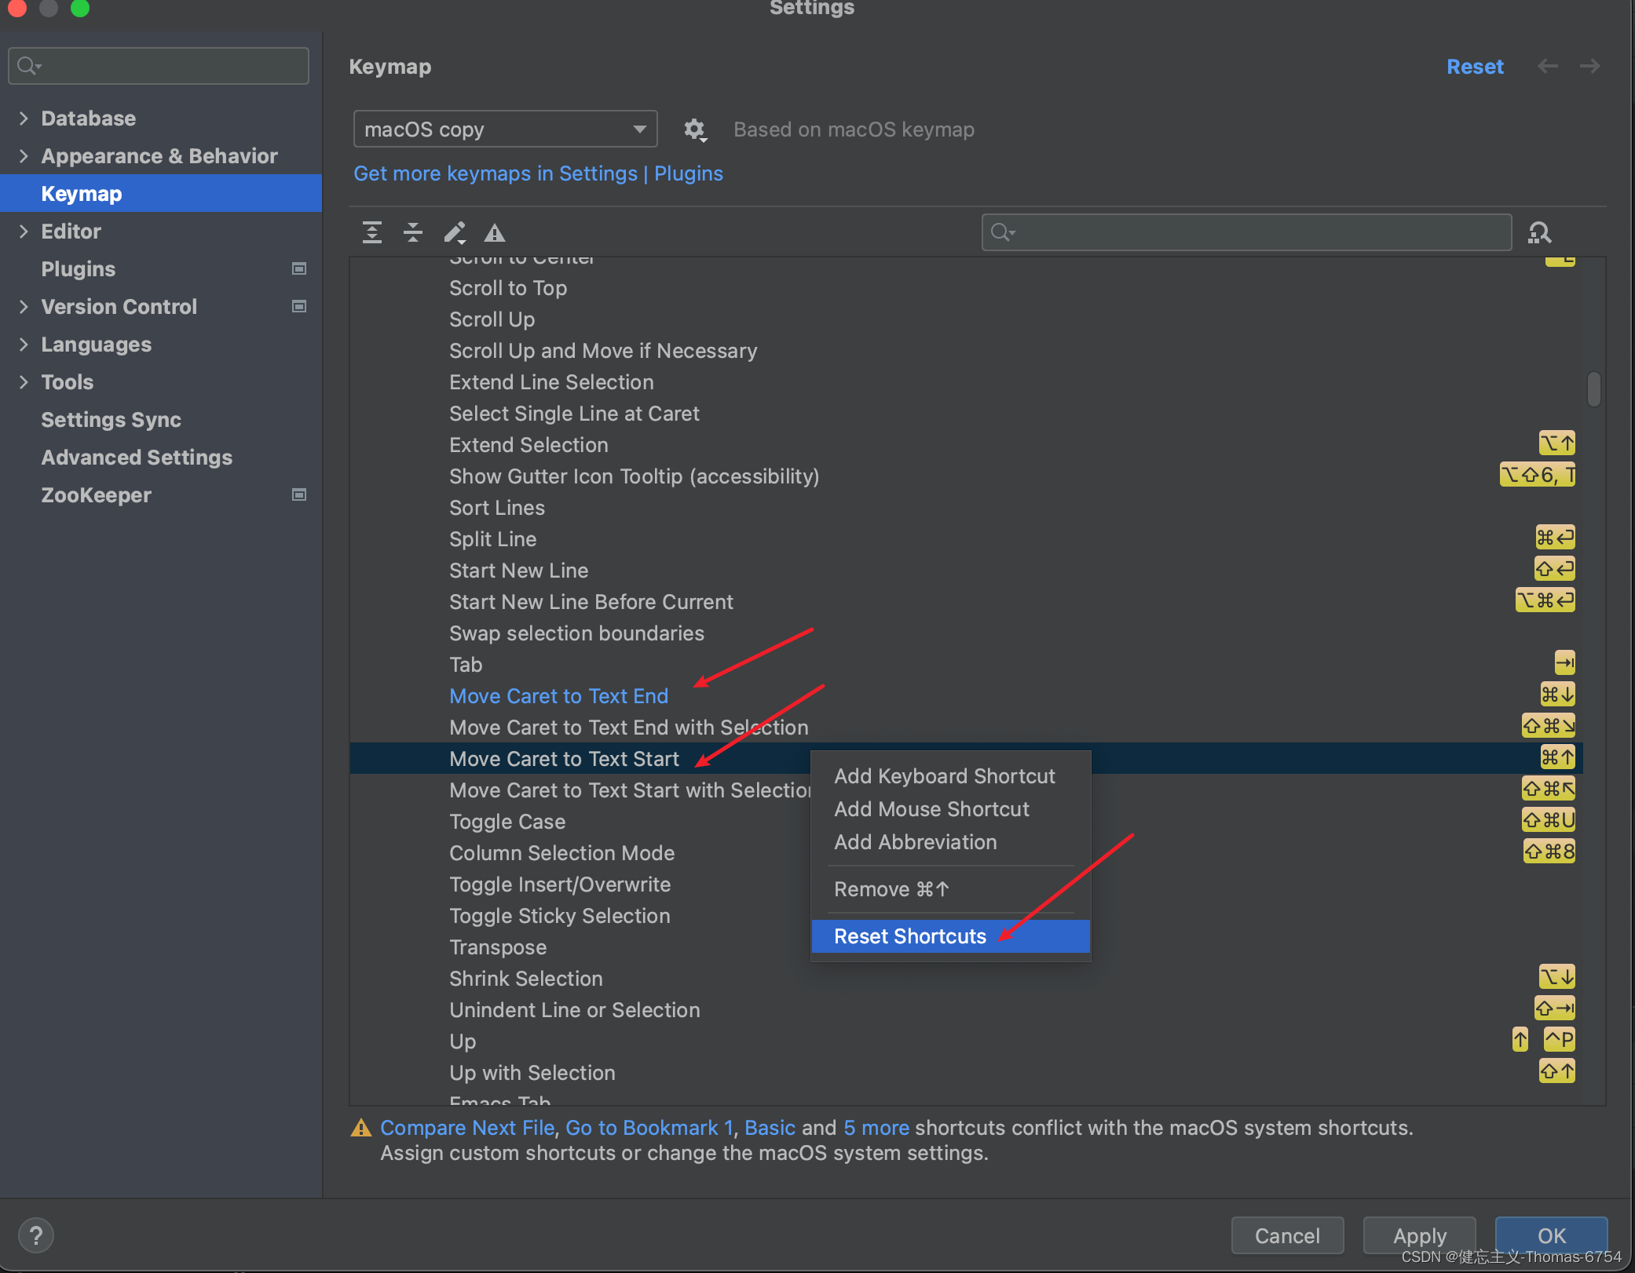Click the Collapse All toolbar icon
This screenshot has height=1273, width=1635.
click(413, 232)
